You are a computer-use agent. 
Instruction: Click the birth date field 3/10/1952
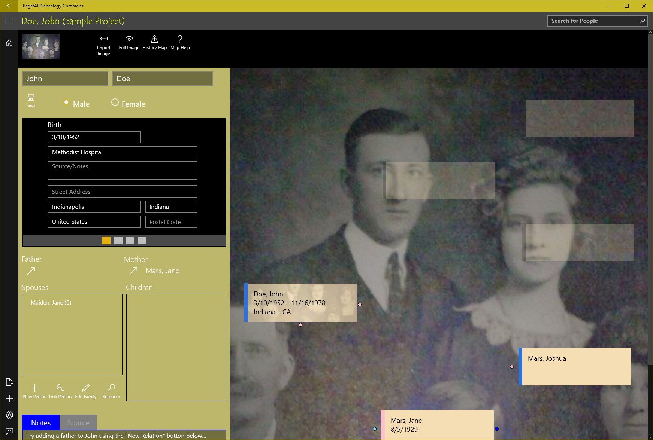(x=94, y=137)
